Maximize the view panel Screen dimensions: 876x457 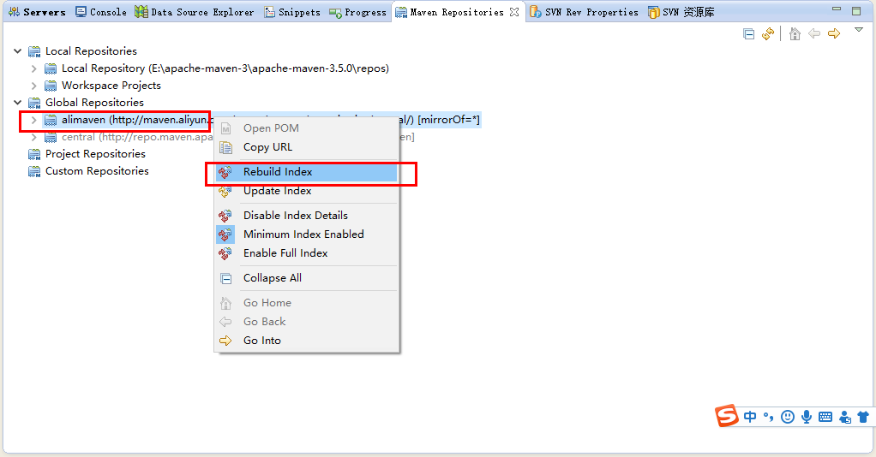tap(856, 10)
